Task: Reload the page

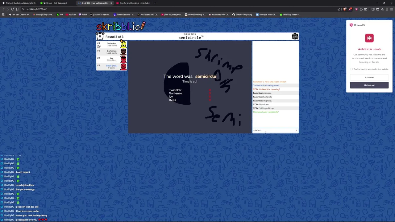Action: [13, 9]
